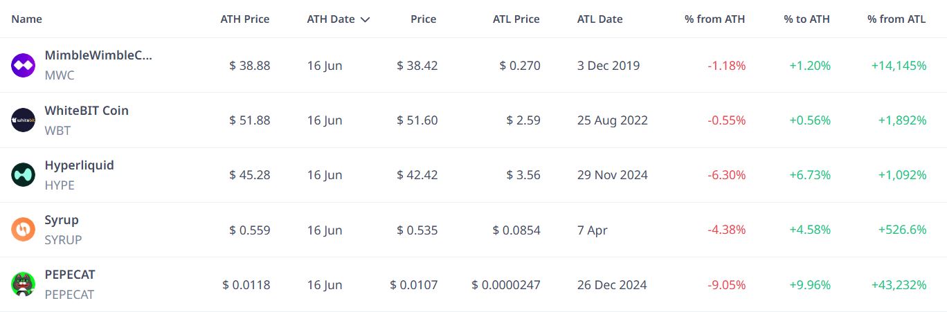This screenshot has height=312, width=947.
Task: Open the PEPECAT coin name link
Action: click(x=70, y=275)
